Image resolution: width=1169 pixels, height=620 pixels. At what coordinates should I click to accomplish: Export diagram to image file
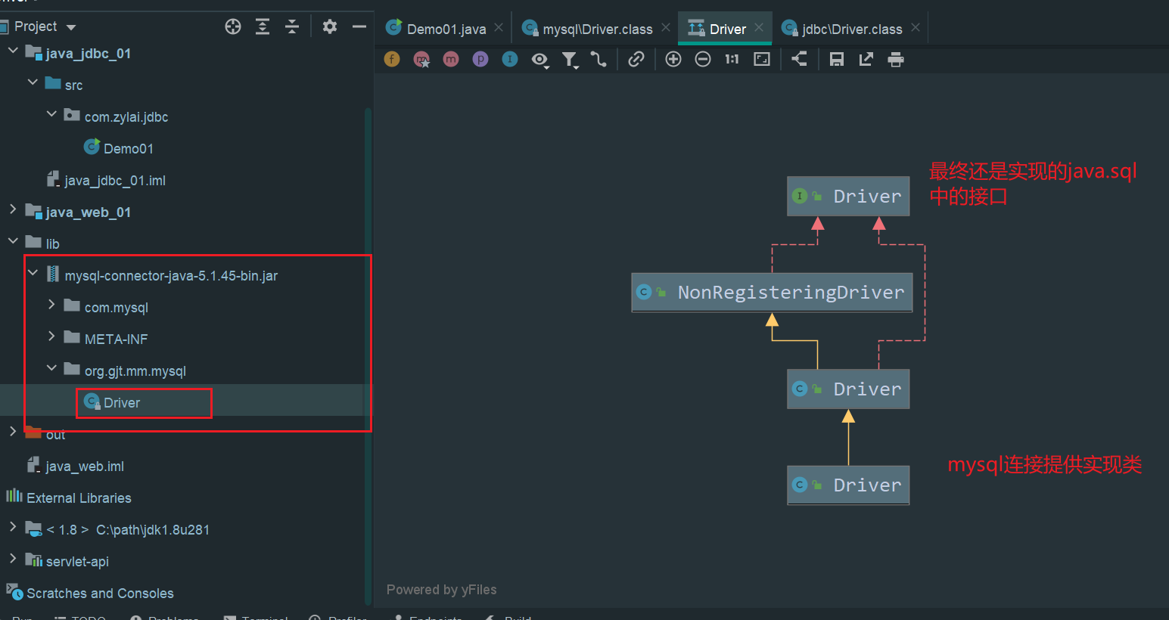click(x=866, y=59)
